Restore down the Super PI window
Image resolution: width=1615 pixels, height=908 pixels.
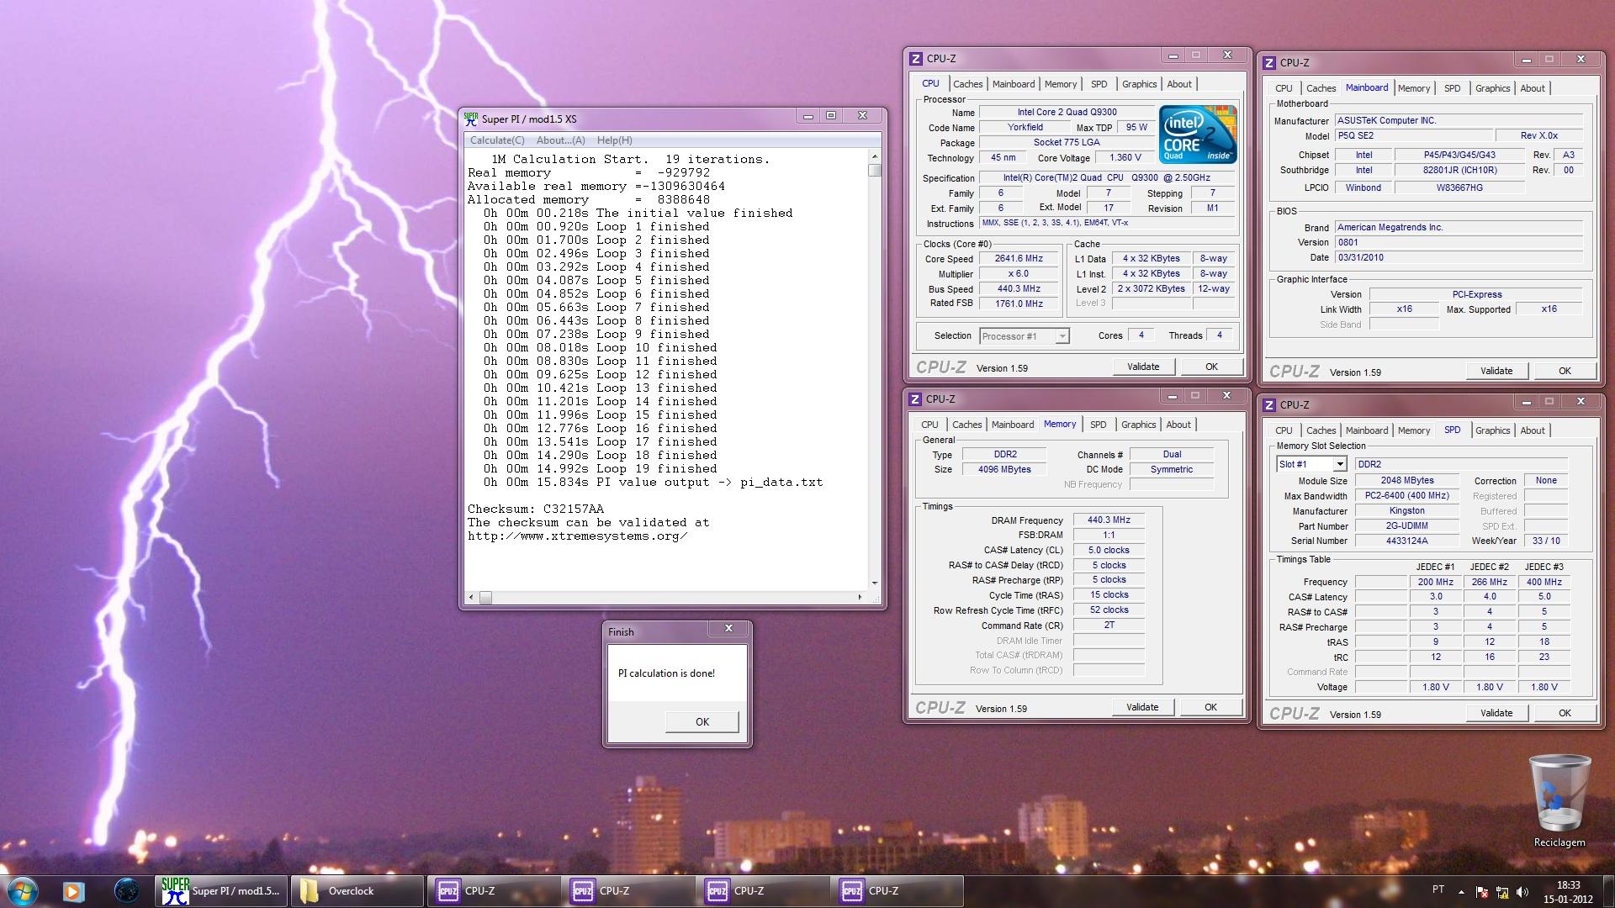831,116
